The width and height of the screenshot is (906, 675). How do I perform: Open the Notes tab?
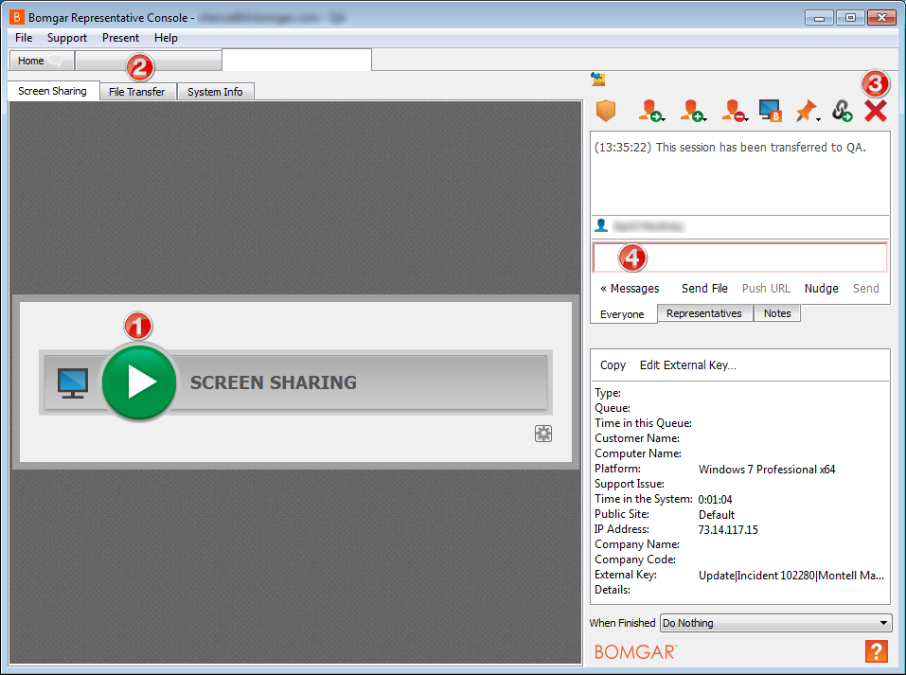[777, 313]
